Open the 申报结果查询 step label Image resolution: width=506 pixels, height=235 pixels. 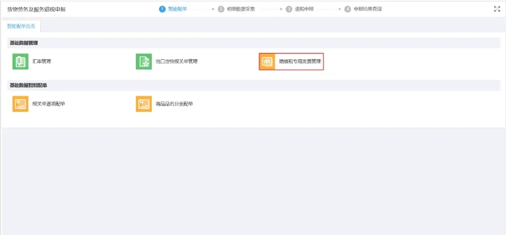click(367, 9)
